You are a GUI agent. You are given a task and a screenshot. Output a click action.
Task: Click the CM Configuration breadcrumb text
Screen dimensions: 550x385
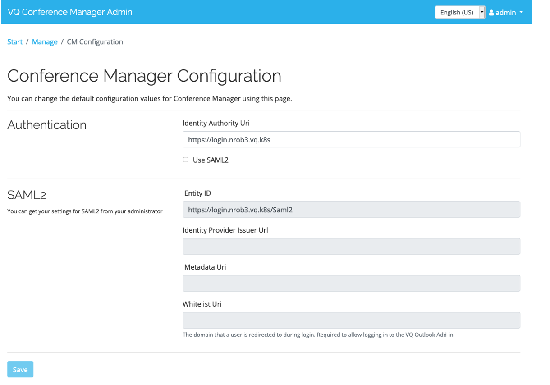click(x=95, y=42)
